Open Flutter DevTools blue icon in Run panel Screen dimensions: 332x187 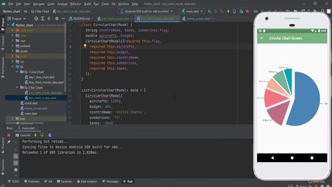(x=50, y=135)
